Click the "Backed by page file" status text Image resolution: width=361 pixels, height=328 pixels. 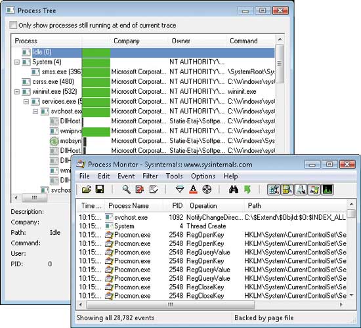pyautogui.click(x=264, y=318)
